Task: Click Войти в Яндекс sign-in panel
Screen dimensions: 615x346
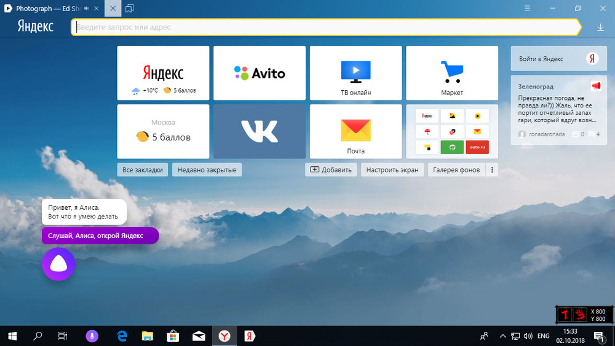Action: tap(558, 59)
